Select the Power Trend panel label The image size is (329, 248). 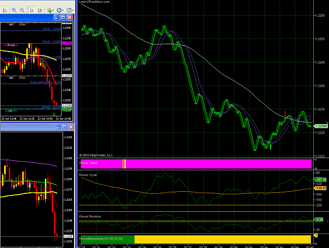pos(88,163)
